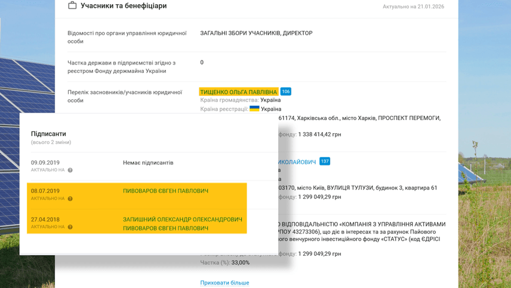Click the partially hidden ...ИКОЛАЙОВИЧ founder link
Viewport: 511px width, 288px height.
point(297,162)
